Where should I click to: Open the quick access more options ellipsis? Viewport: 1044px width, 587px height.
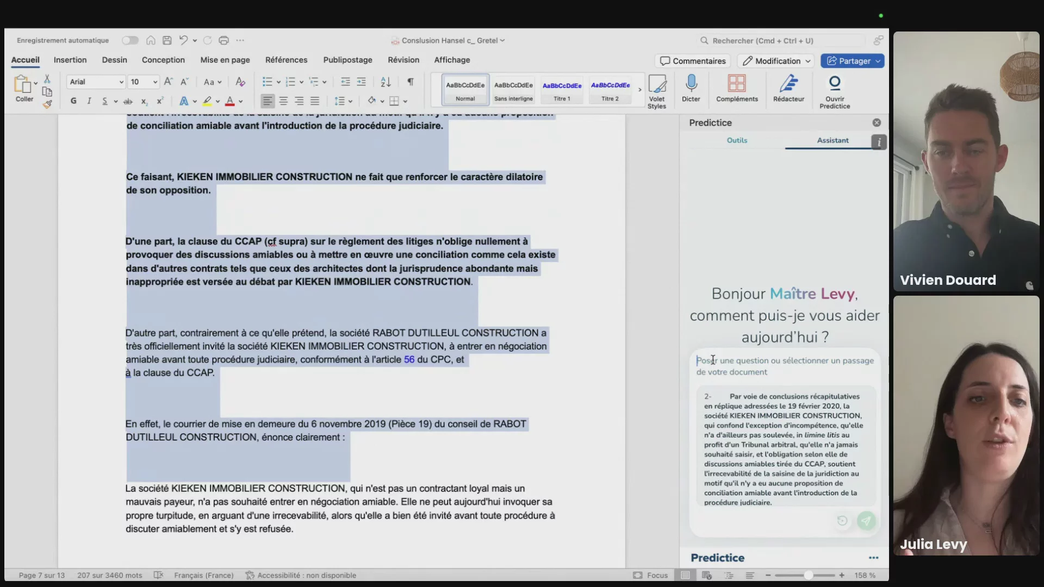pyautogui.click(x=240, y=40)
